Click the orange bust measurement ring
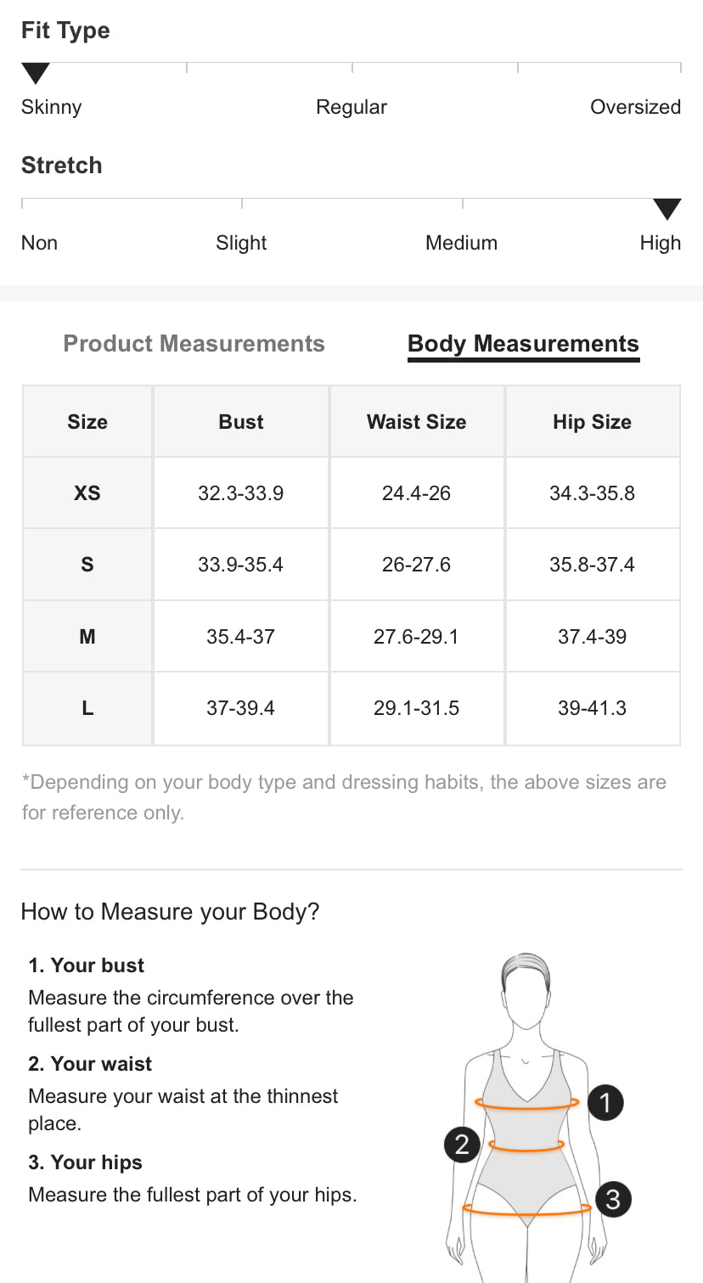 (526, 1108)
